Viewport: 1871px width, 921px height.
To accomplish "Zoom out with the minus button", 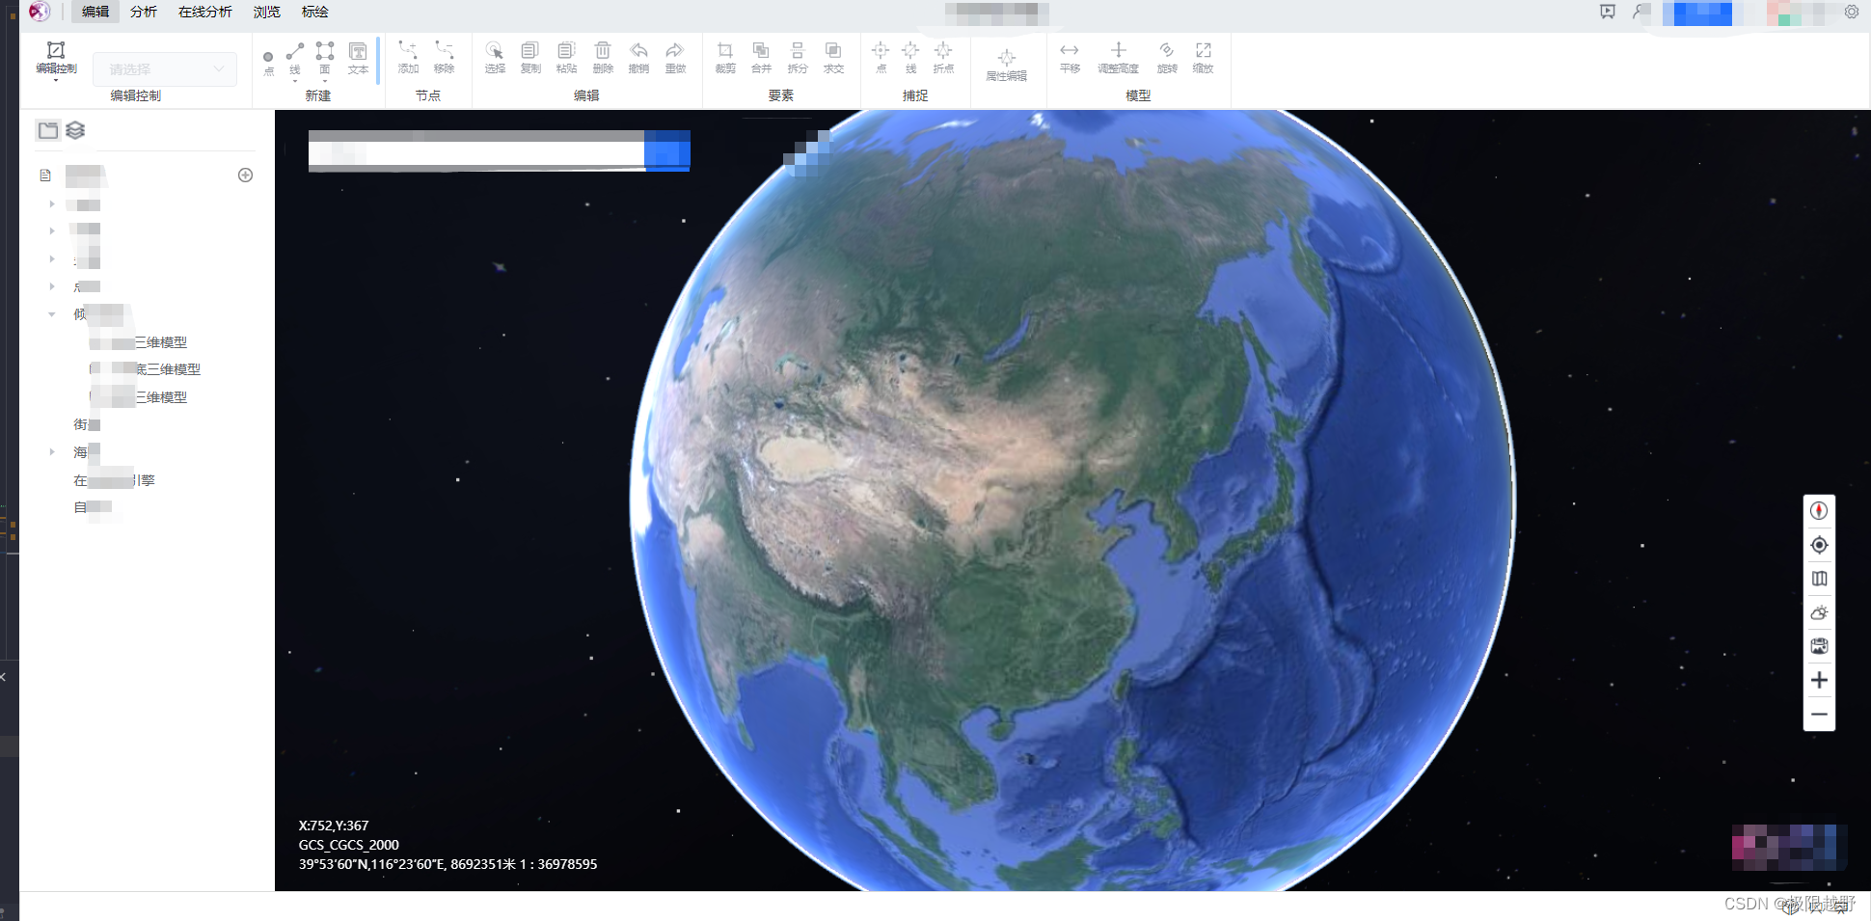I will click(1819, 715).
